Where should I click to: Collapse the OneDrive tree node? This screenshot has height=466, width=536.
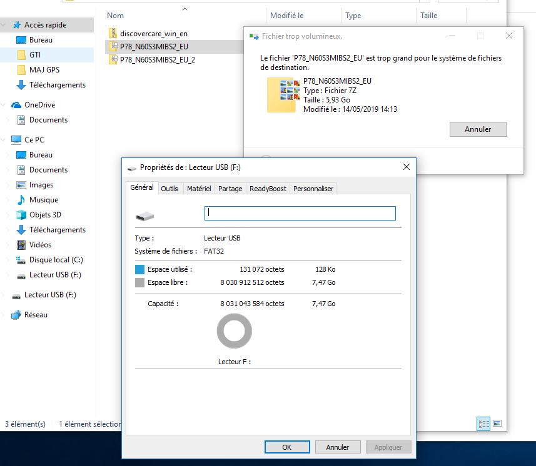pyautogui.click(x=3, y=105)
